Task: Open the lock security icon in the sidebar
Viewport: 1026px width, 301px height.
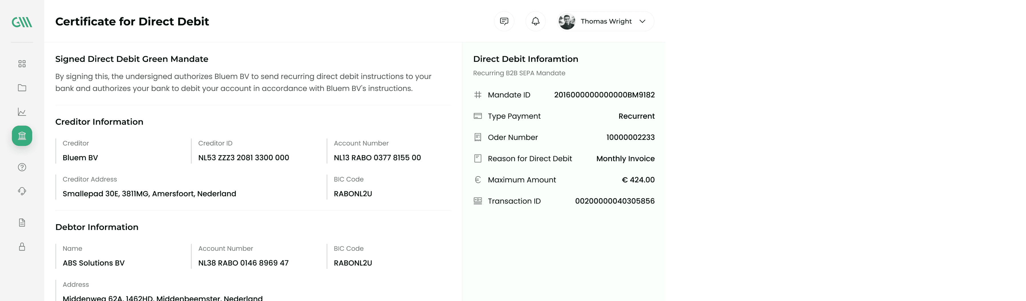Action: tap(22, 247)
